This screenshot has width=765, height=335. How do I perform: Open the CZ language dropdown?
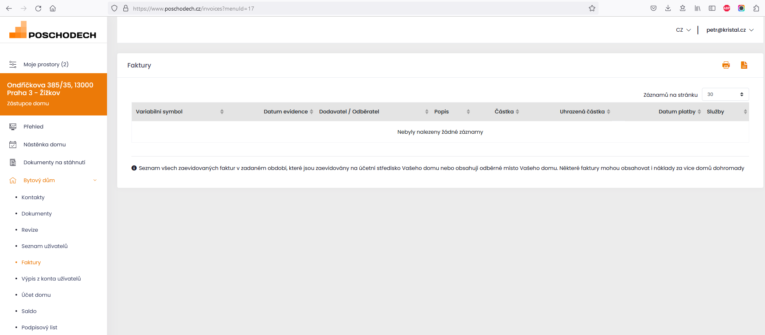[x=683, y=30]
